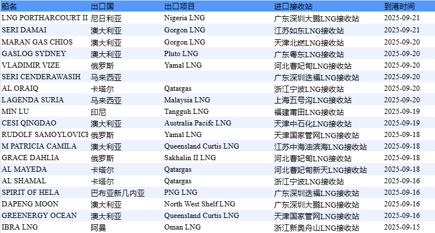The width and height of the screenshot is (435, 233).
Task: Select the IBRA LNG ship cell
Action: coord(20,227)
